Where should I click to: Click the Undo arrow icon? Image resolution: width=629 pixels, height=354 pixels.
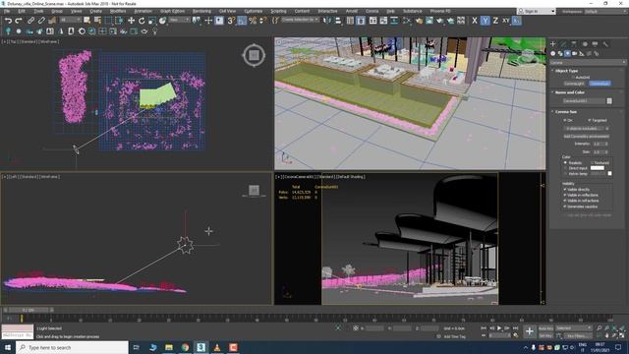(8, 21)
